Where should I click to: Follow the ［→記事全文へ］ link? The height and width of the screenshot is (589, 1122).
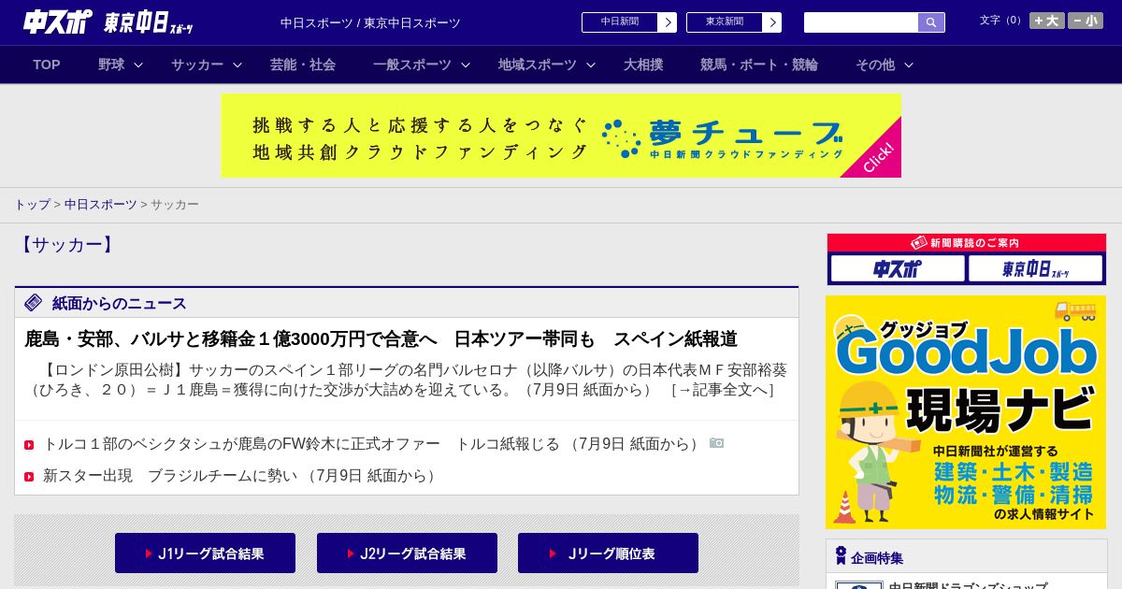click(723, 390)
